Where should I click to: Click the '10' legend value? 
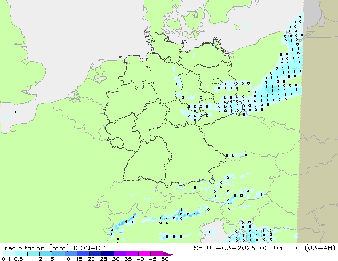point(67,259)
